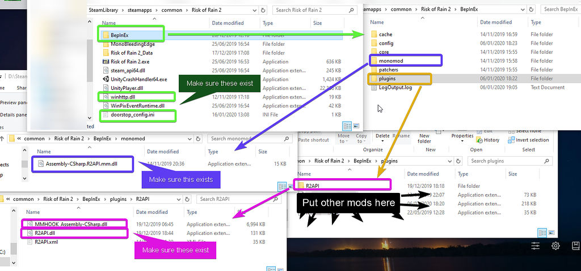Switch Risk of Rain 2 window to details view

347,126
